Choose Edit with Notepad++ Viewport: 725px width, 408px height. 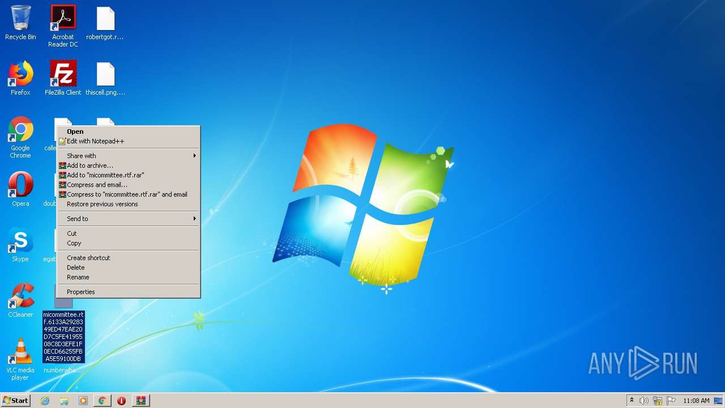[129, 141]
